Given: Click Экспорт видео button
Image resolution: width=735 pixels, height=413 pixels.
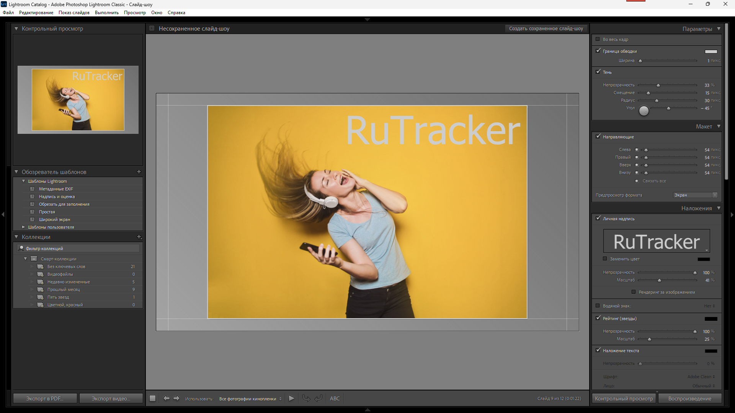Looking at the screenshot, I should (x=111, y=398).
